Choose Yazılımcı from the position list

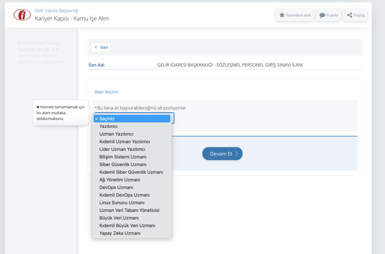(x=108, y=126)
